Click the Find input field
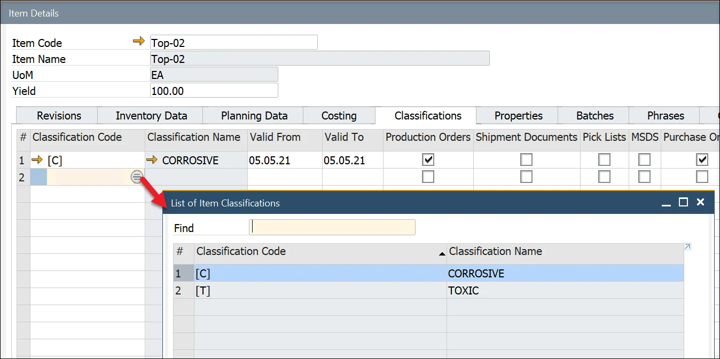Viewport: 720px width, 359px height. coord(332,227)
